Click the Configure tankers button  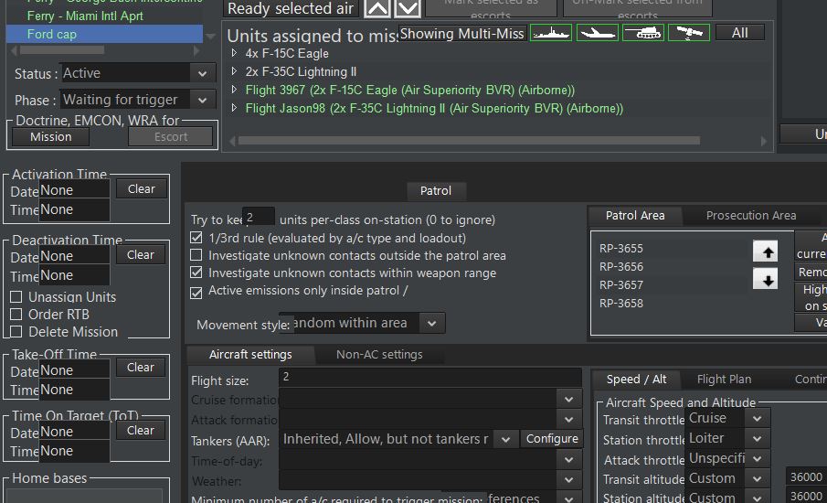[x=552, y=439]
